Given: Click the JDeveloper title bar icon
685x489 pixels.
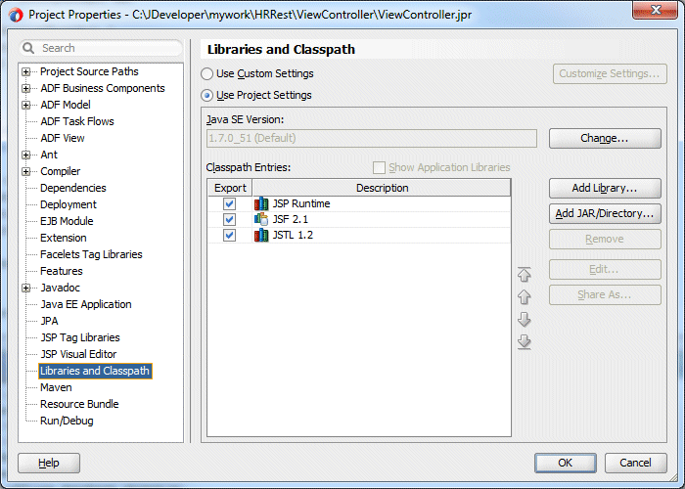Looking at the screenshot, I should (x=16, y=15).
